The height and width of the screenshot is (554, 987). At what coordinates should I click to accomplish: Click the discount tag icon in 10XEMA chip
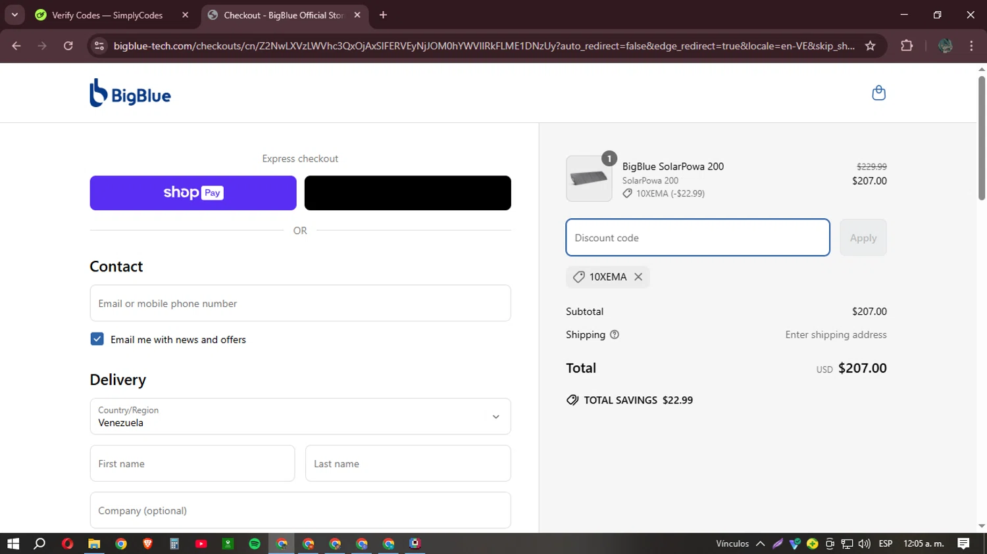(x=578, y=277)
